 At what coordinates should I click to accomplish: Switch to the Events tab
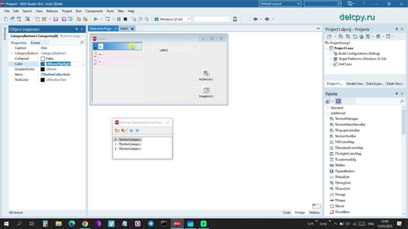[36, 43]
